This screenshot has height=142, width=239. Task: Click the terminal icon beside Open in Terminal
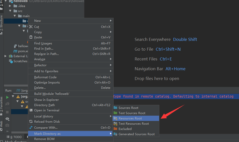point(31,110)
